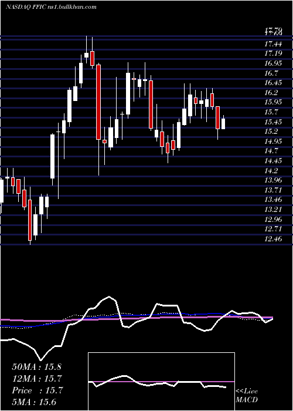Screen dimensions: 293x411
Task: Select the 12.46 price axis label
Action: click(x=273, y=239)
